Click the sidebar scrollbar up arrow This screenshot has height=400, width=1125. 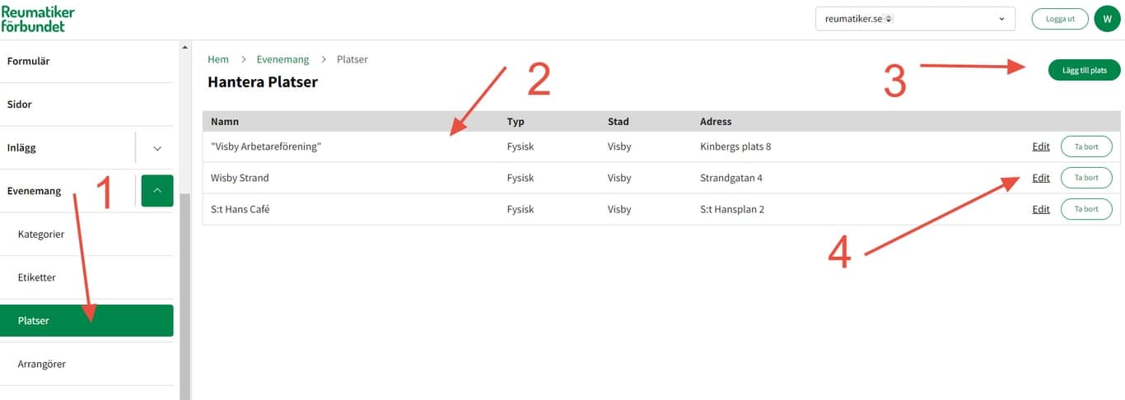tap(184, 46)
